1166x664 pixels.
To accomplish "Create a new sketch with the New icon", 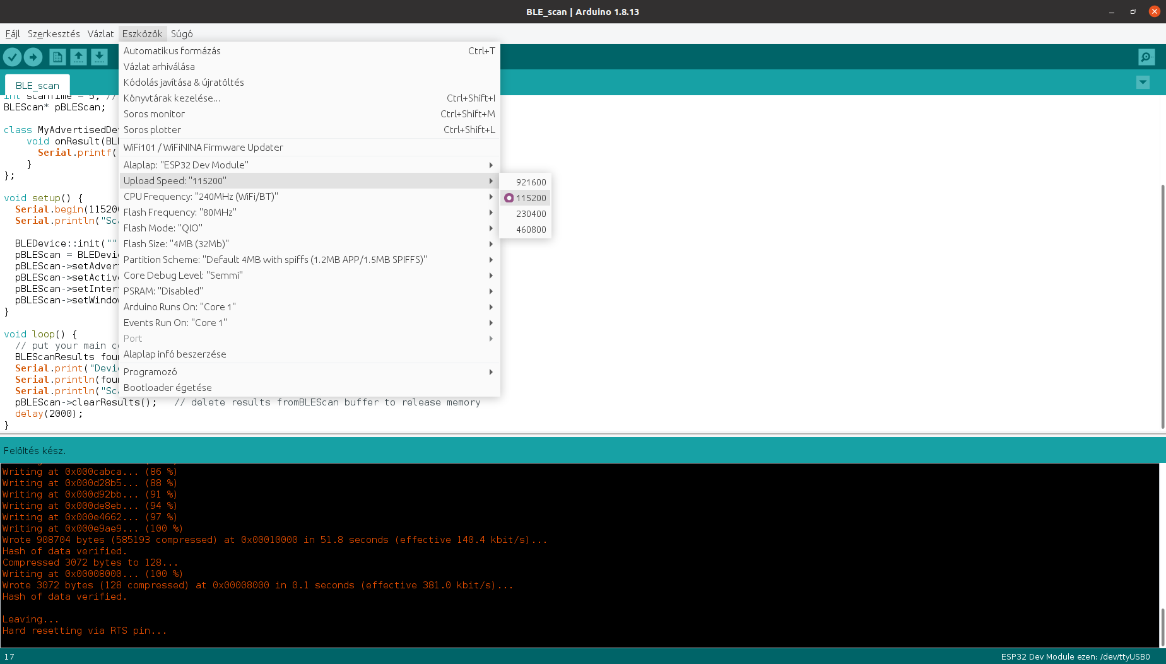I will click(57, 57).
